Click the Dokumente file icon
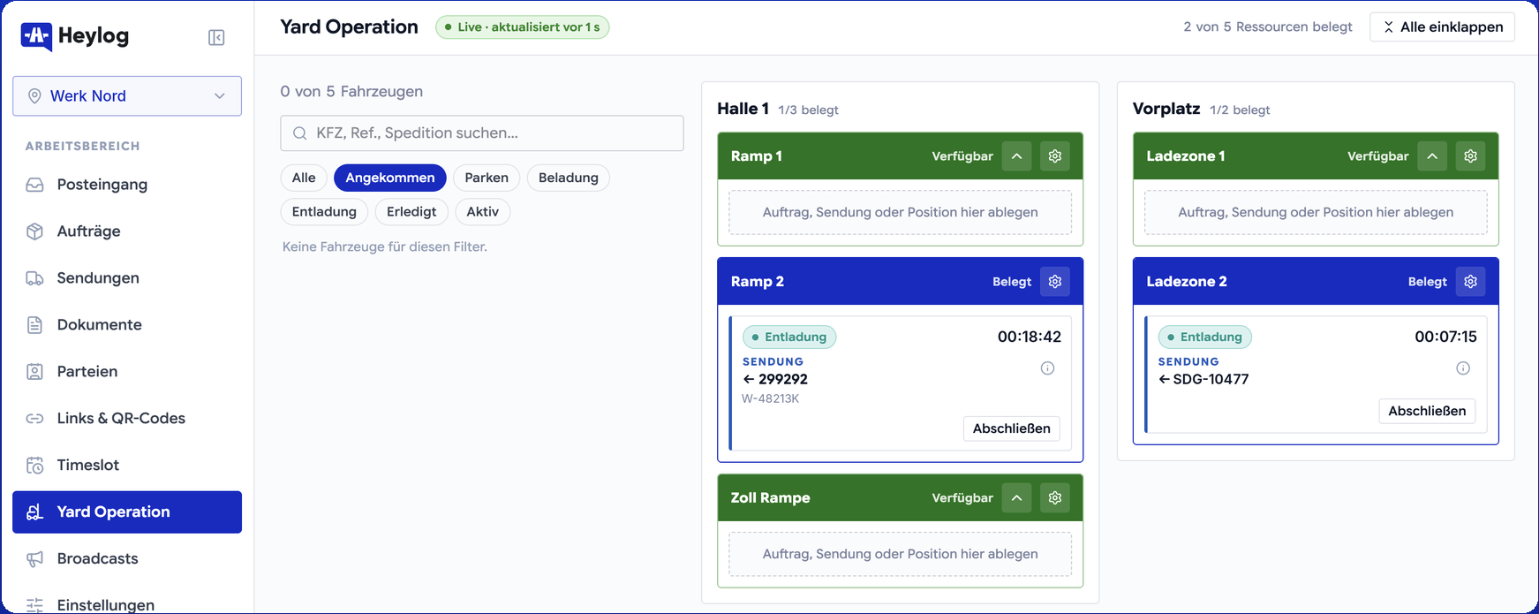 (x=34, y=325)
